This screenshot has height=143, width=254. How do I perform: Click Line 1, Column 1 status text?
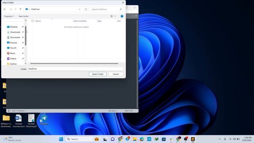point(19,111)
